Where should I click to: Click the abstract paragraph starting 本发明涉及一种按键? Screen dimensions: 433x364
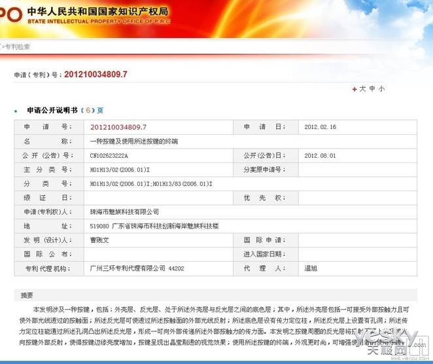[214, 326]
